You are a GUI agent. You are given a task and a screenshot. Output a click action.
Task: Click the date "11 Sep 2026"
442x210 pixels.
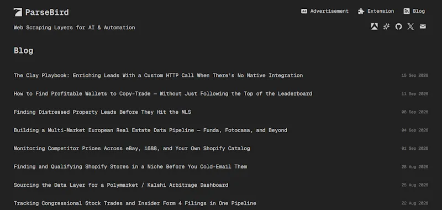(x=415, y=93)
